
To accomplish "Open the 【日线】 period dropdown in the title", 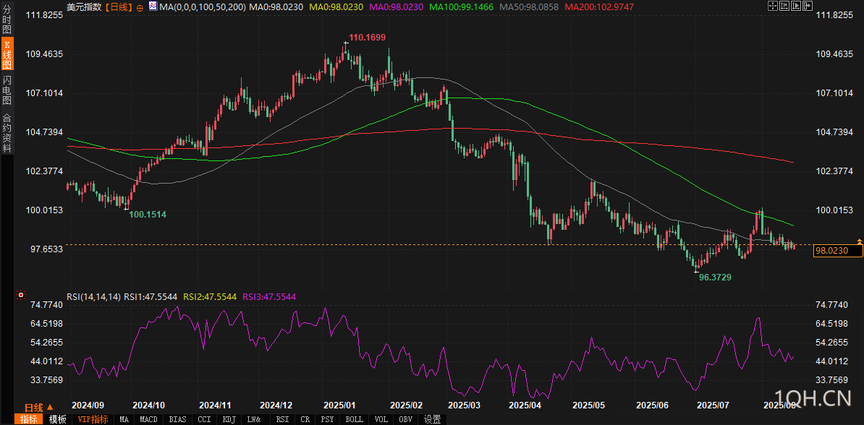I will coord(119,7).
